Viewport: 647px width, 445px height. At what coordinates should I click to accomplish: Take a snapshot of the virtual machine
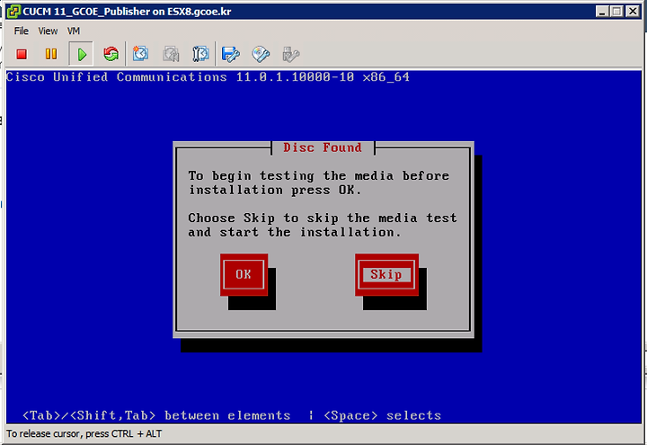140,54
